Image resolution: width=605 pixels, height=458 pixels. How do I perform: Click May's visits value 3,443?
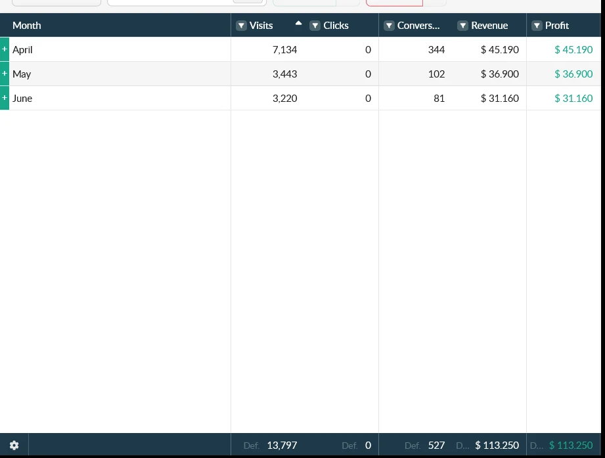(x=284, y=74)
